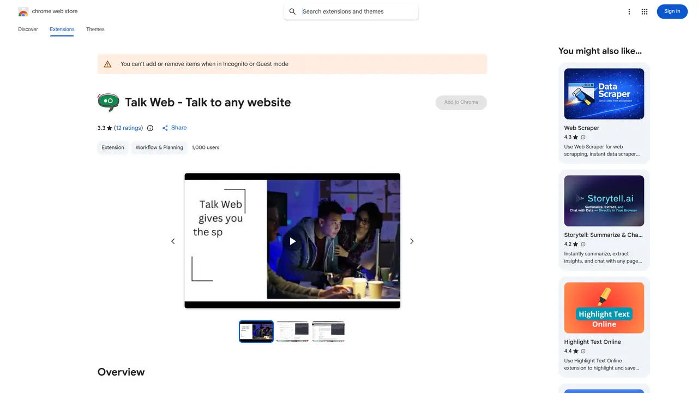Open the Themes tab
The height and width of the screenshot is (393, 698).
pyautogui.click(x=95, y=29)
